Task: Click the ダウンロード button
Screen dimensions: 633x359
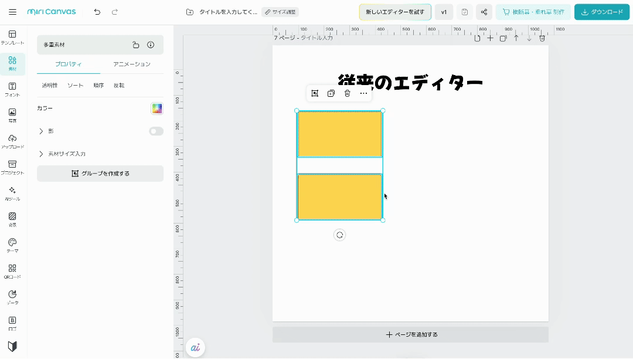Action: (x=602, y=12)
